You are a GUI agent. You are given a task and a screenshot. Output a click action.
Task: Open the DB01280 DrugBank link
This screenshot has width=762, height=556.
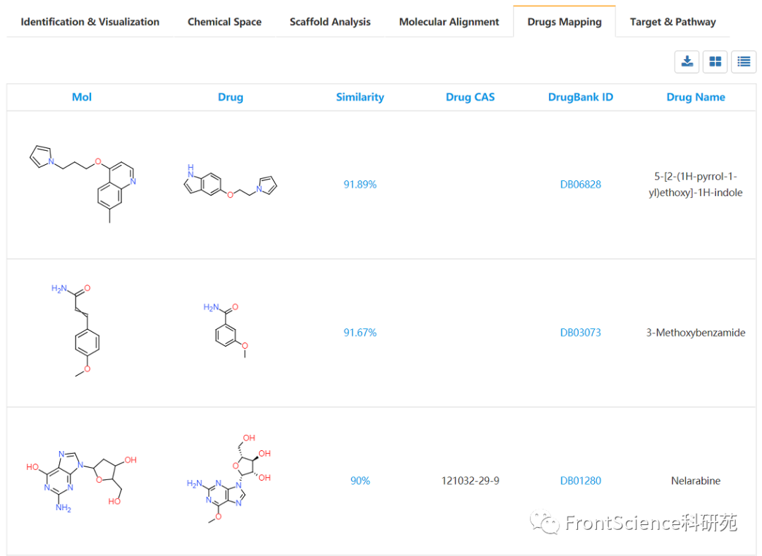(x=580, y=481)
